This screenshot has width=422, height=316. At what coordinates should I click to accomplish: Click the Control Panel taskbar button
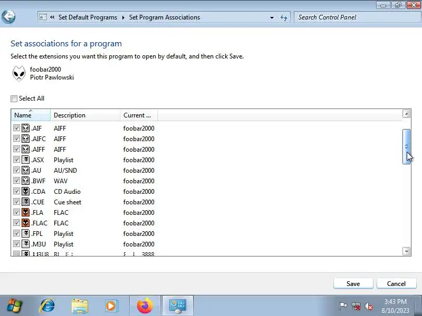(177, 305)
